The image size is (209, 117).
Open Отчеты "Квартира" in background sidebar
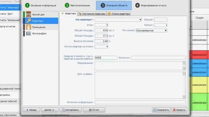[10, 7]
